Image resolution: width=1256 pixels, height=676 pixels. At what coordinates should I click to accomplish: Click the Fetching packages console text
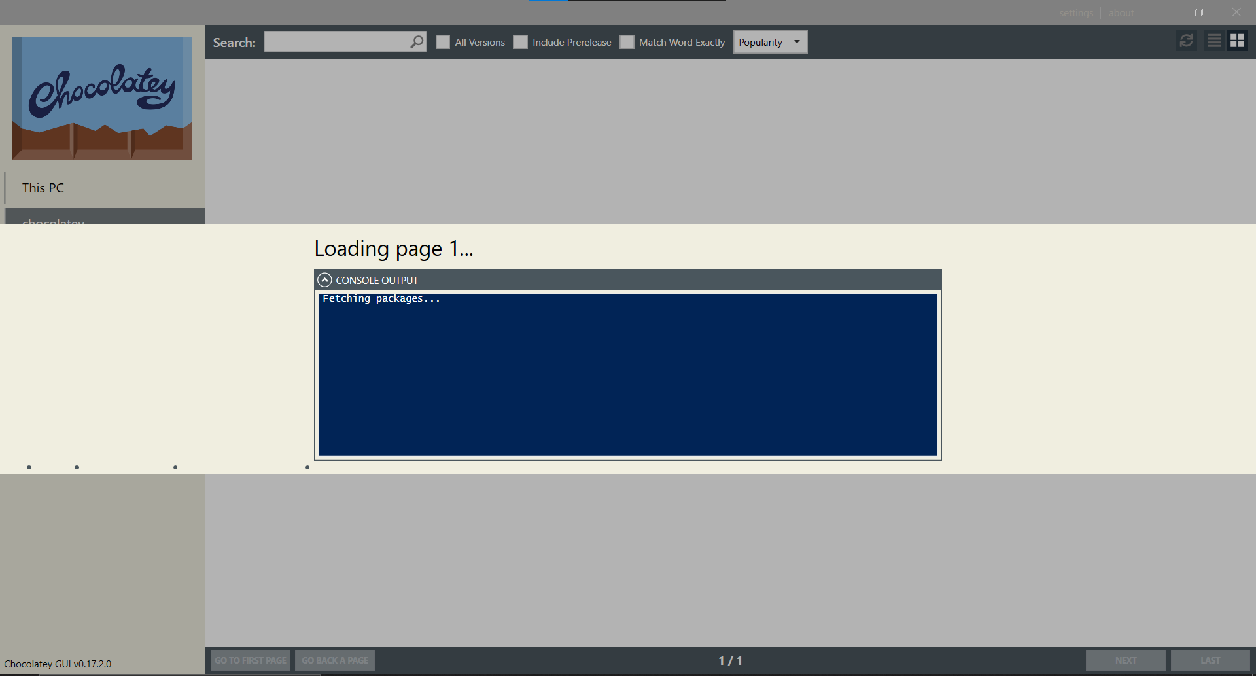pos(381,298)
